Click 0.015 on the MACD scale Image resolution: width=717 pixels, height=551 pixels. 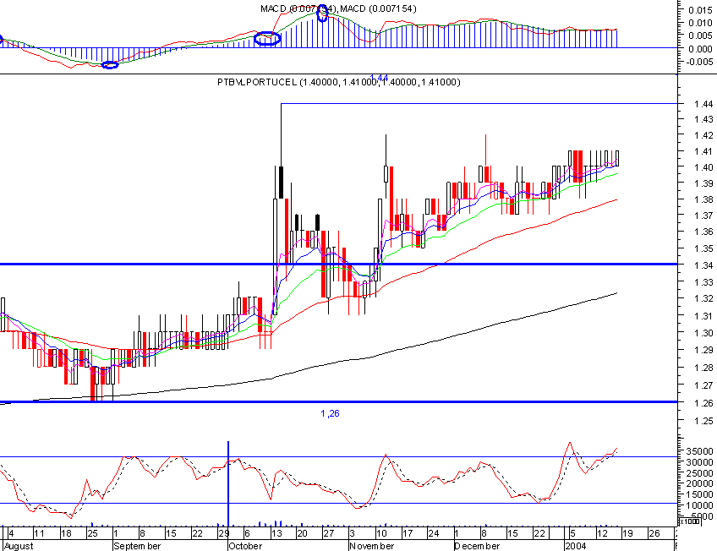pos(700,10)
